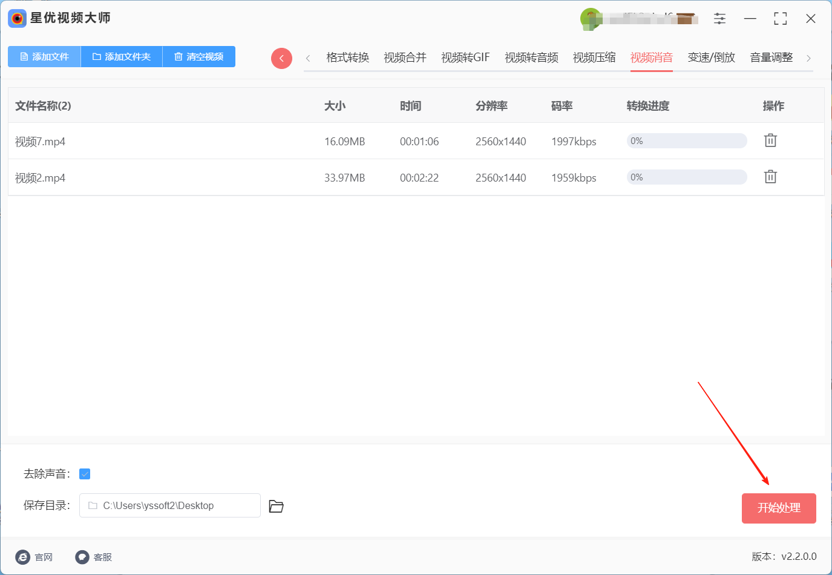
Task: Switch to 视频合并 tab
Action: pos(405,57)
